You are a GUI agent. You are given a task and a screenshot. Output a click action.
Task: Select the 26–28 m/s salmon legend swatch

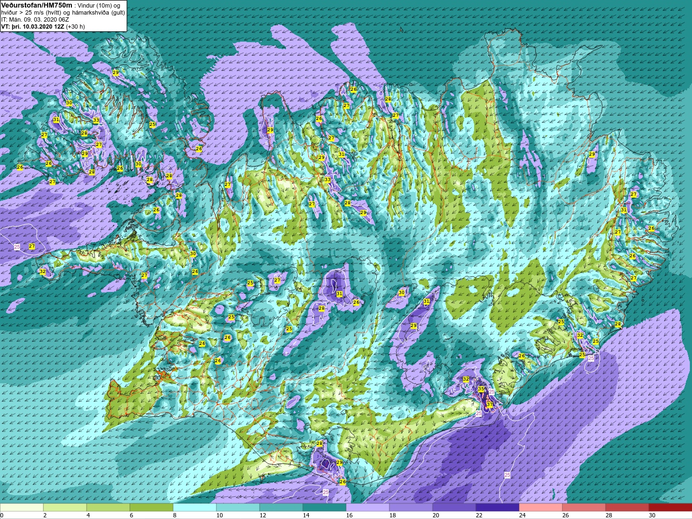coord(584,508)
